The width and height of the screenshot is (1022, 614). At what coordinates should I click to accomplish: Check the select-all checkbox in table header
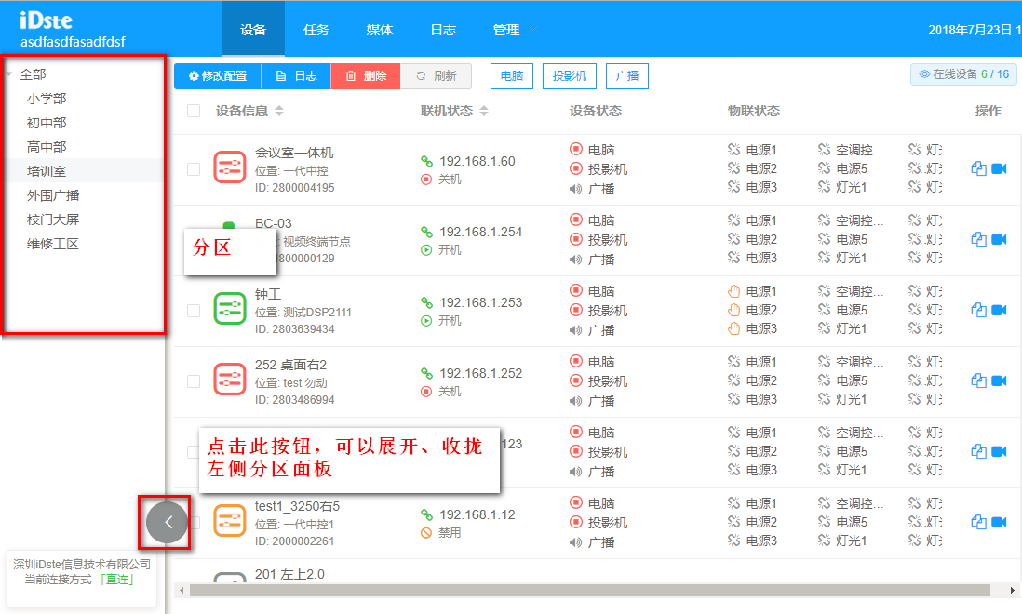(194, 111)
